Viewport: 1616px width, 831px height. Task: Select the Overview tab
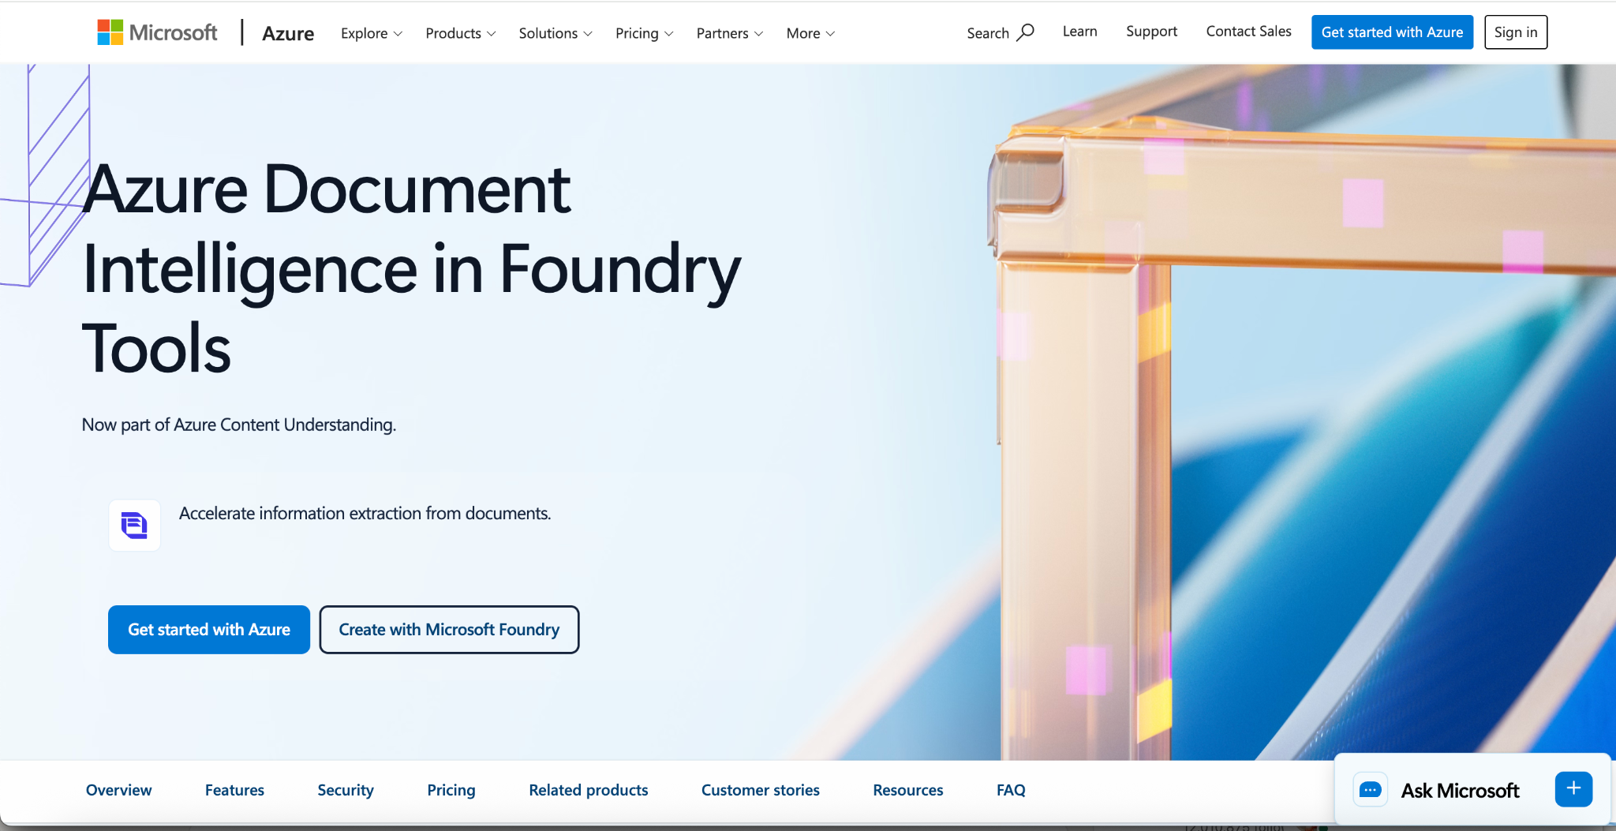118,790
